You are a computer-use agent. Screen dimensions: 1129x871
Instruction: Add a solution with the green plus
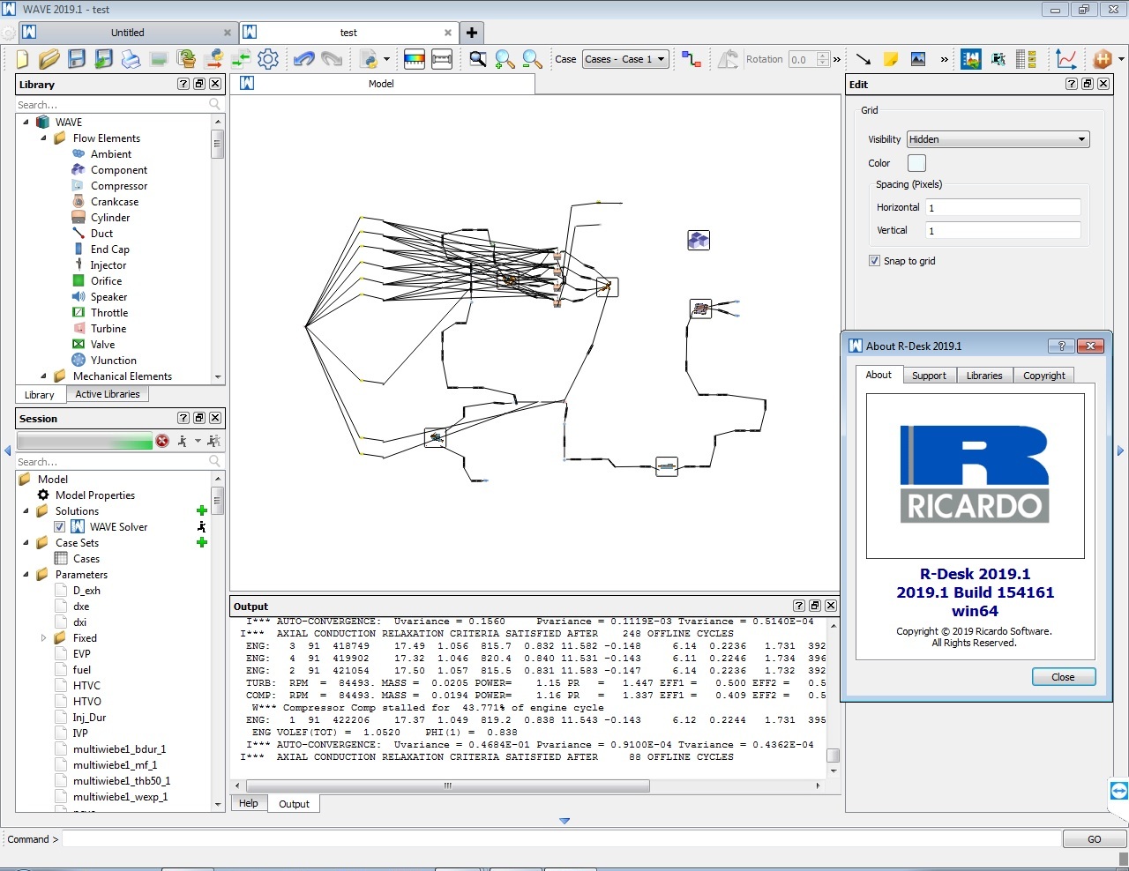click(202, 511)
